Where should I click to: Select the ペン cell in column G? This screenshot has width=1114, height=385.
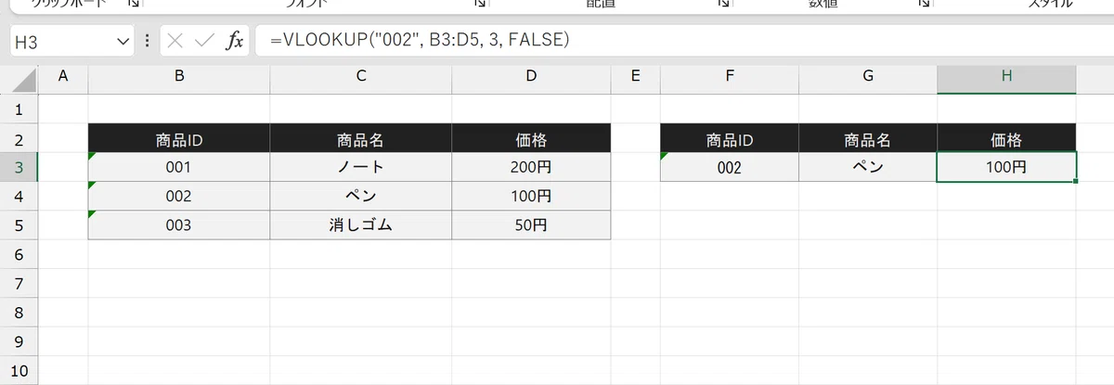coord(869,168)
